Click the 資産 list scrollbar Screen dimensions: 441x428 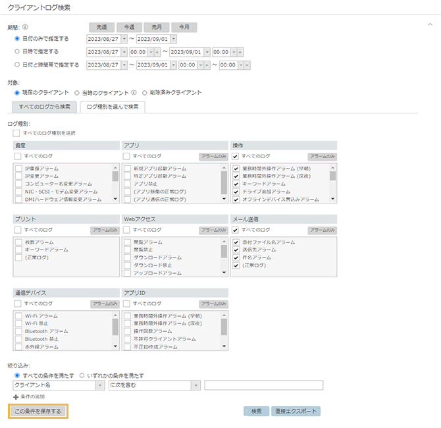[x=116, y=184]
